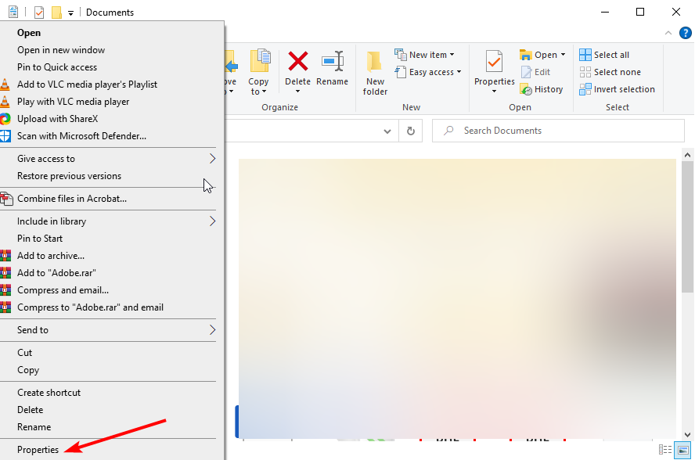695x460 pixels.
Task: Click the refresh button beside address bar
Action: [410, 131]
